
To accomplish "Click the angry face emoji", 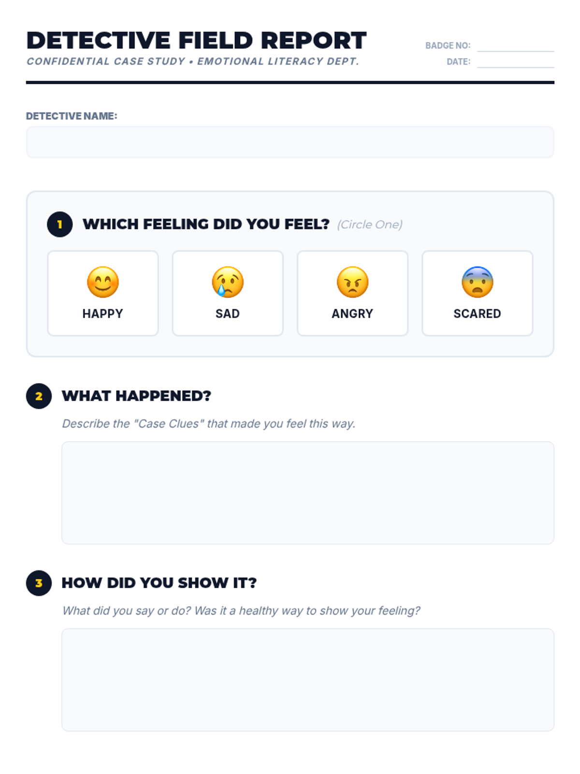I will click(x=352, y=282).
